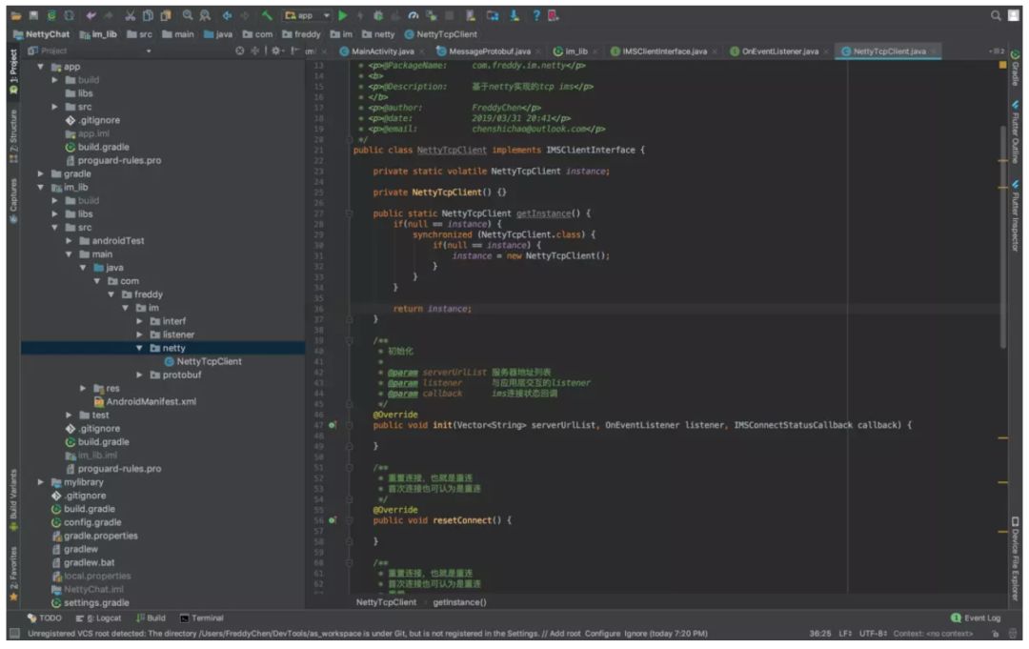The width and height of the screenshot is (1029, 649).
Task: Toggle the Logcat tool window
Action: click(99, 618)
